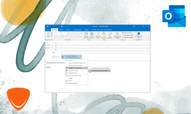
Task: Expand the attachment chip dropdown arrow
Action: tap(81, 57)
